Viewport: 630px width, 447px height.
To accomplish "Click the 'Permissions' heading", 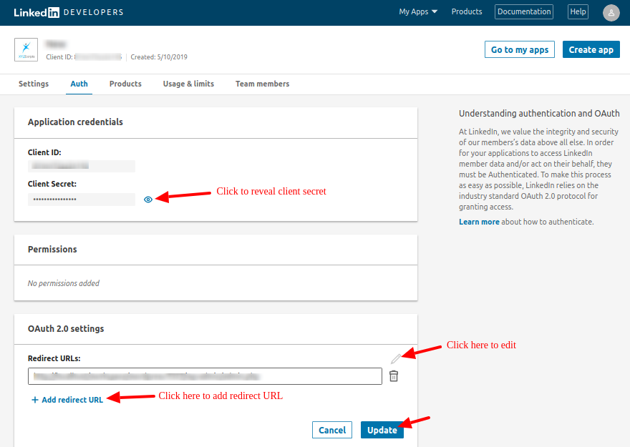I will pos(52,249).
